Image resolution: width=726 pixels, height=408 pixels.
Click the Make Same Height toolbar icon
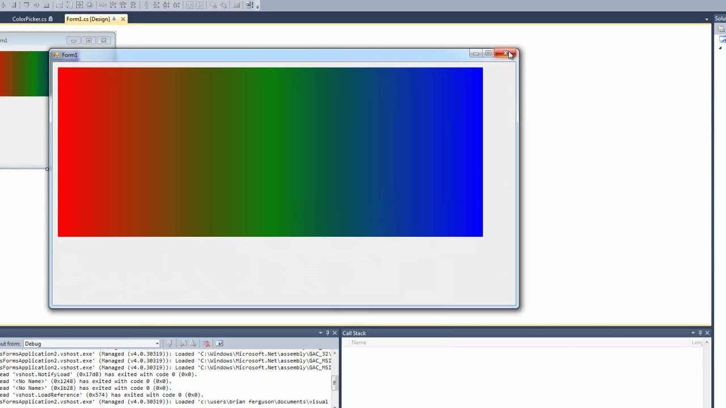[69, 5]
